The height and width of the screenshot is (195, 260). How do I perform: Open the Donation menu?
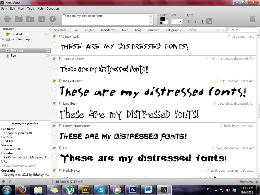(x=53, y=9)
